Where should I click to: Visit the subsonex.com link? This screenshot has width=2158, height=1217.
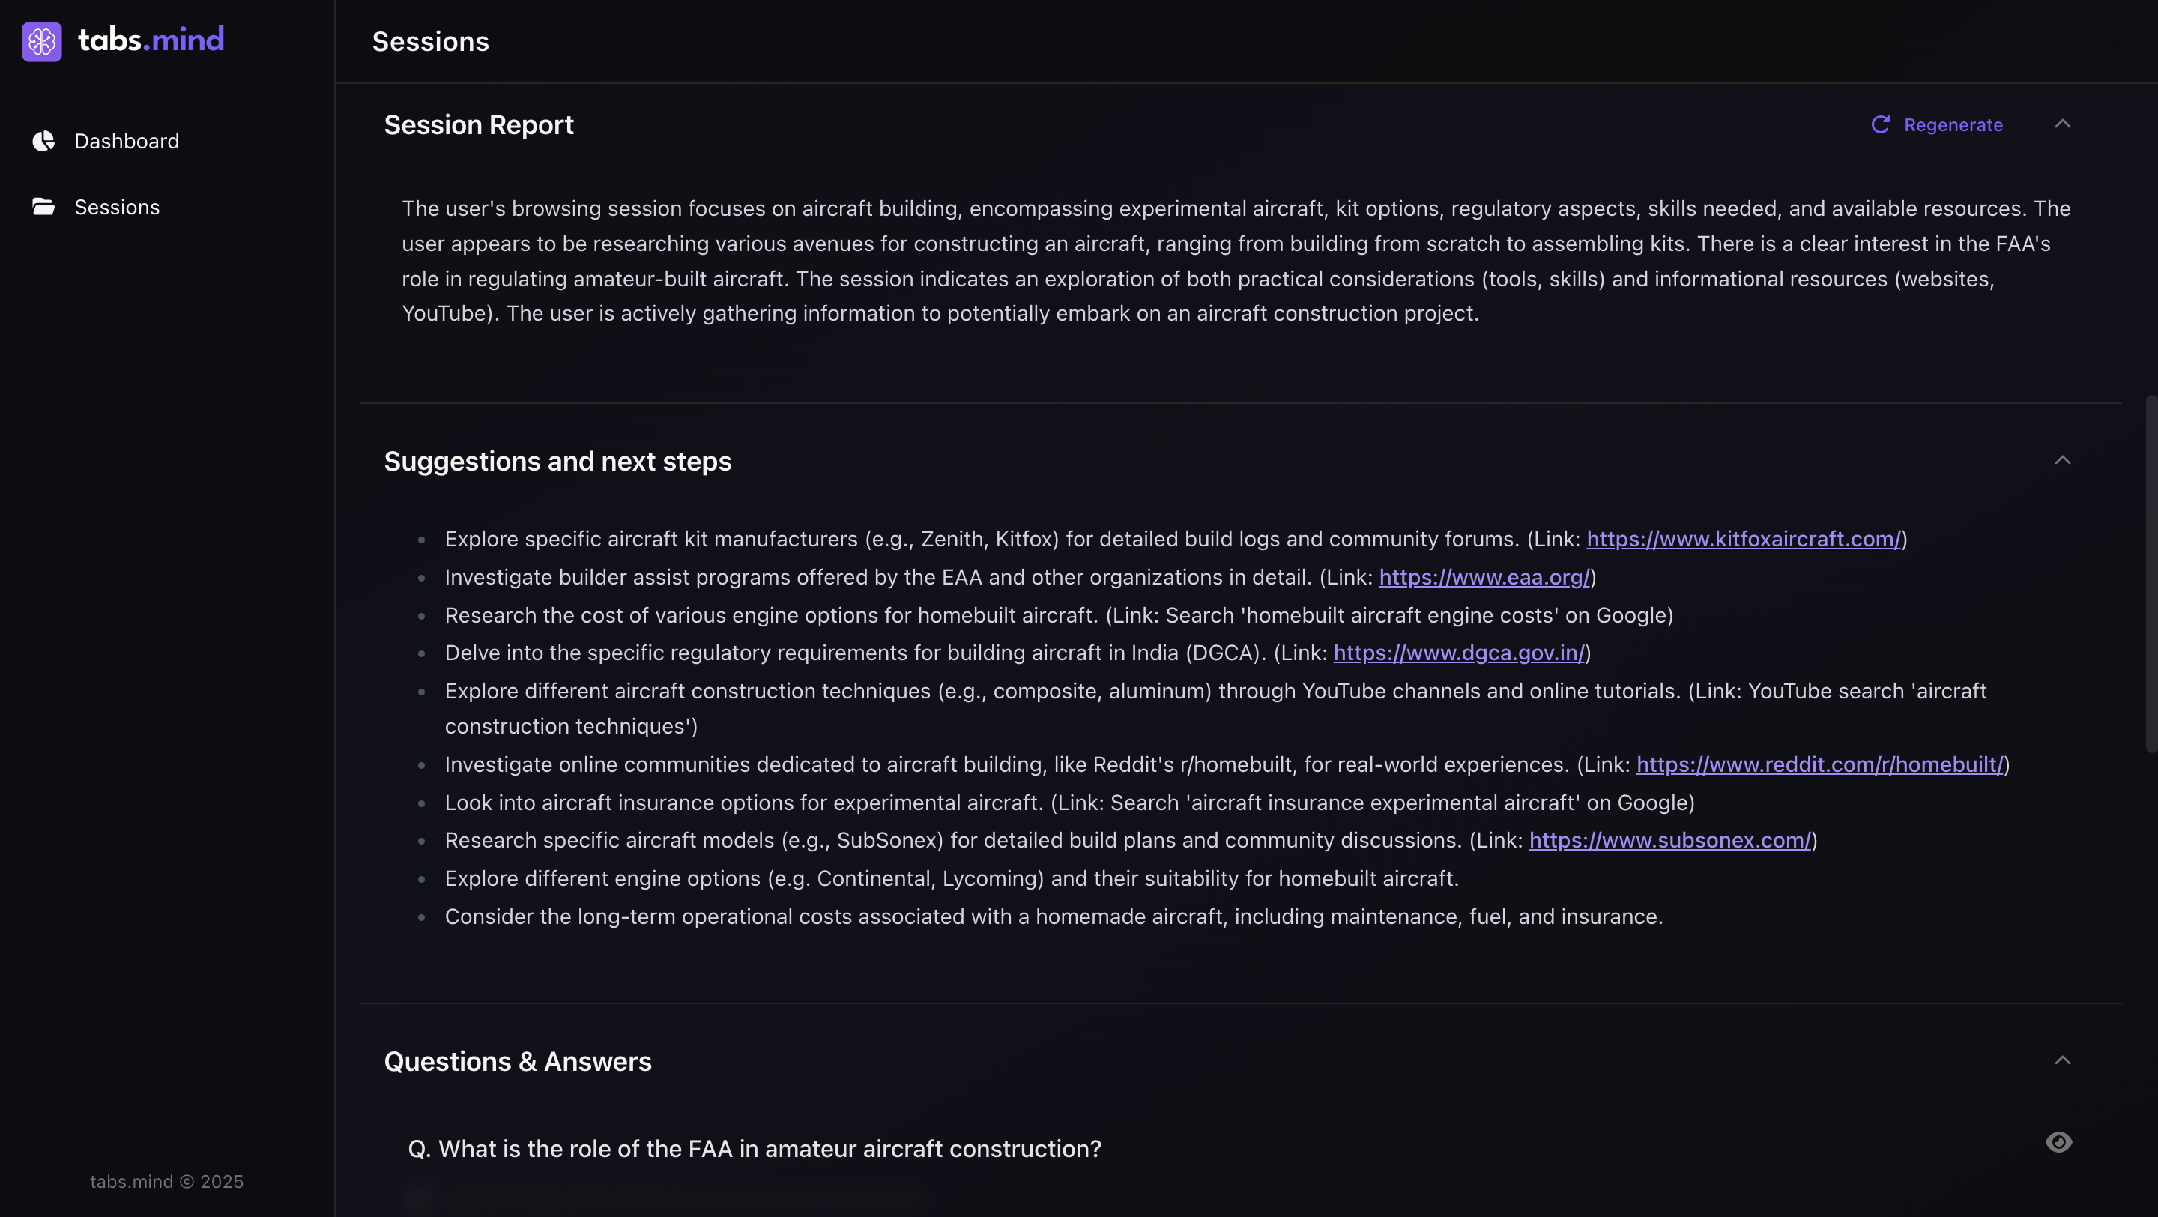(1669, 840)
